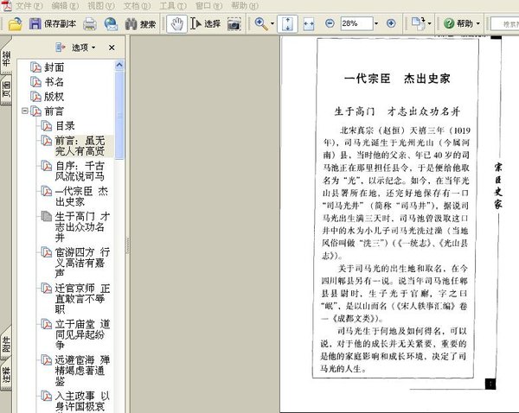The image size is (519, 413).
Task: Open Search with the binoculars icon
Action: click(141, 23)
